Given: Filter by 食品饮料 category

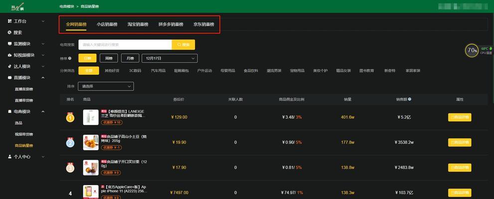Looking at the screenshot, I should (x=251, y=71).
